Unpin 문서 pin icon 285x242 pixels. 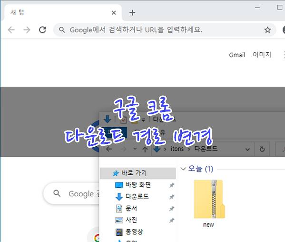click(x=172, y=209)
